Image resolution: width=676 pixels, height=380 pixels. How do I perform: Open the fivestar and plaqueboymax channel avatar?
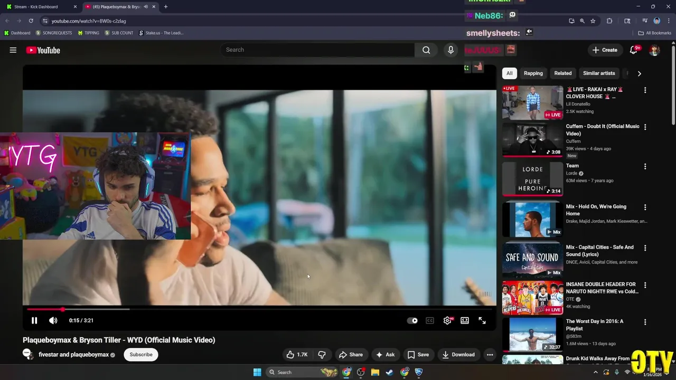(28, 354)
